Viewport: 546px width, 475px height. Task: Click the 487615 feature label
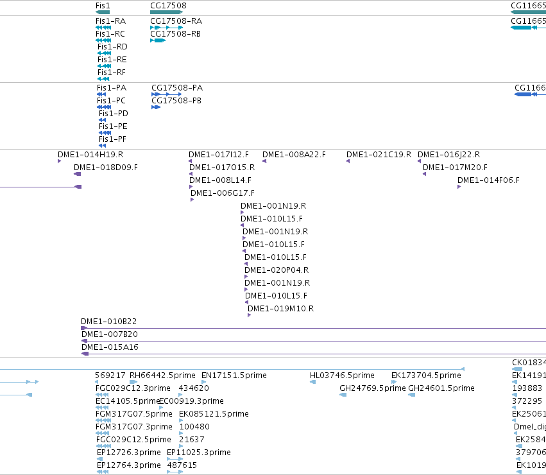(182, 465)
